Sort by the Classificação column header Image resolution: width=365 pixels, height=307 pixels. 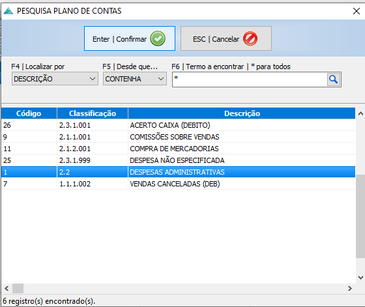click(93, 113)
